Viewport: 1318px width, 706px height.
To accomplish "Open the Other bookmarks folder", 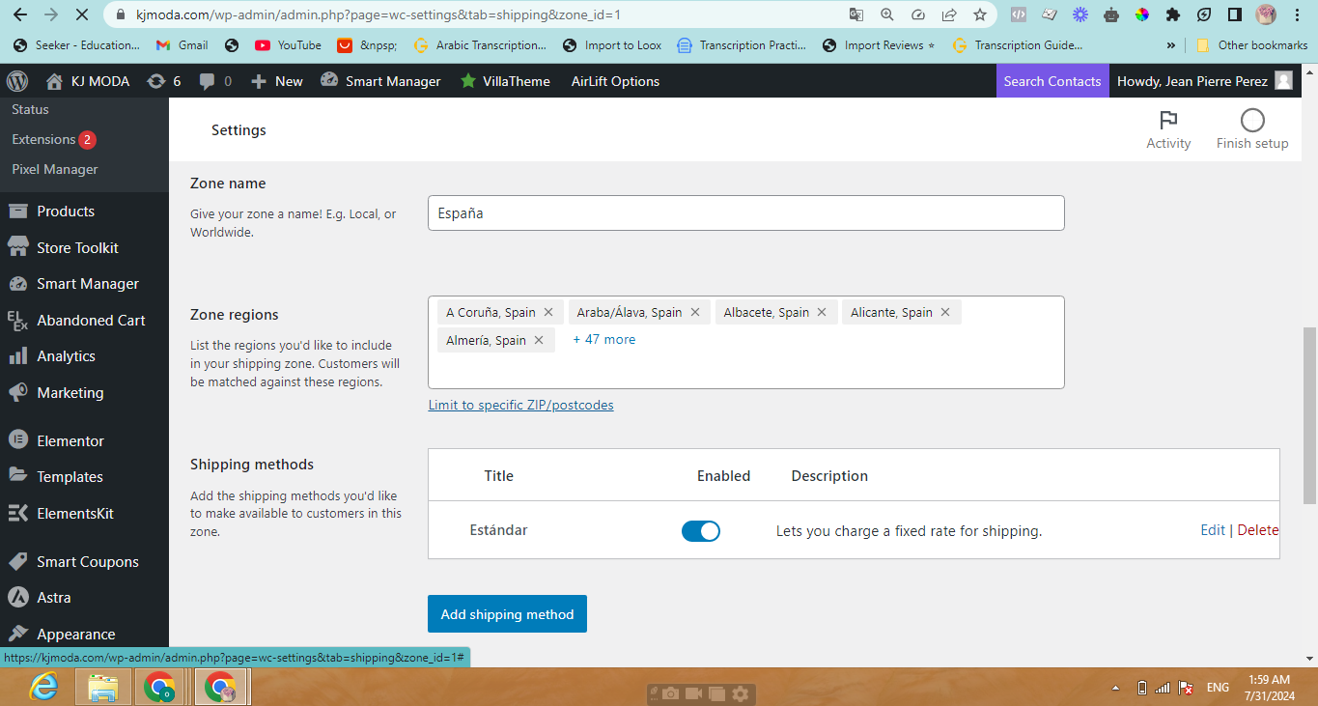I will pos(1251,45).
